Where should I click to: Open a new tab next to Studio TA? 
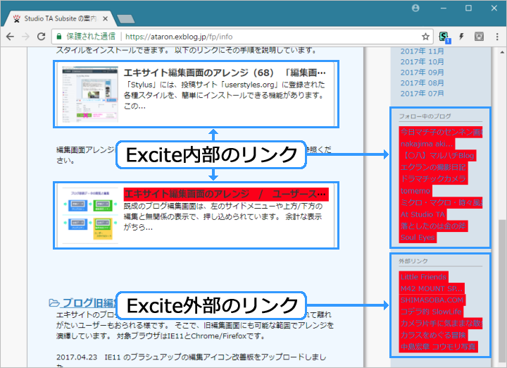[126, 19]
